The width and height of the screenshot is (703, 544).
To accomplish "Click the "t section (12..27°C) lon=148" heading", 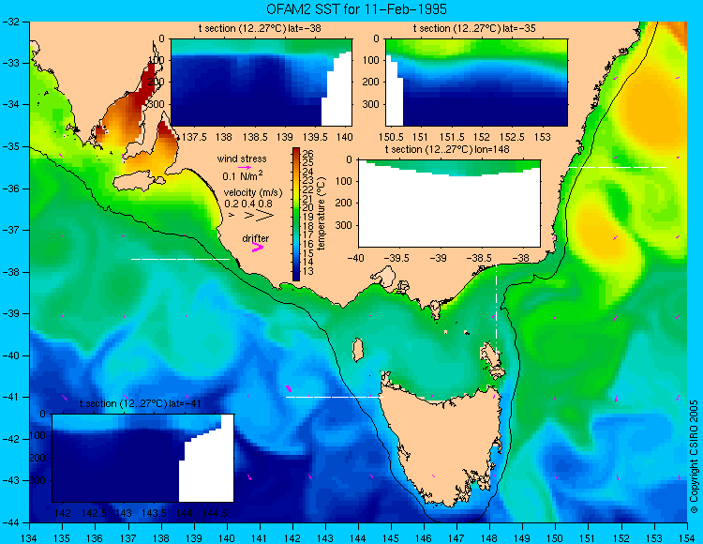I will [447, 149].
